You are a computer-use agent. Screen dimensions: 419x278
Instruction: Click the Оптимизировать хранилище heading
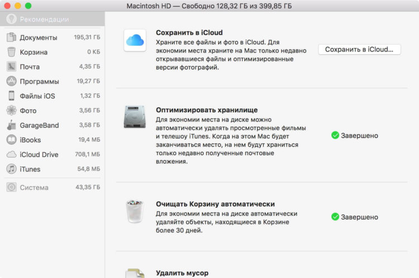click(x=207, y=110)
